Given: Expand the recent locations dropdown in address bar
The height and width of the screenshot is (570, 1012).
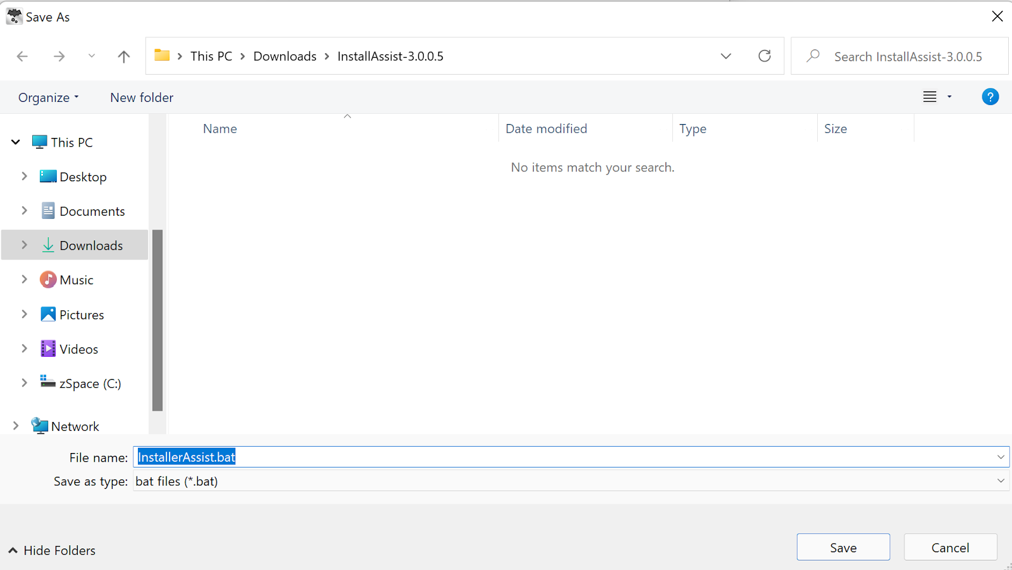Looking at the screenshot, I should coord(725,56).
